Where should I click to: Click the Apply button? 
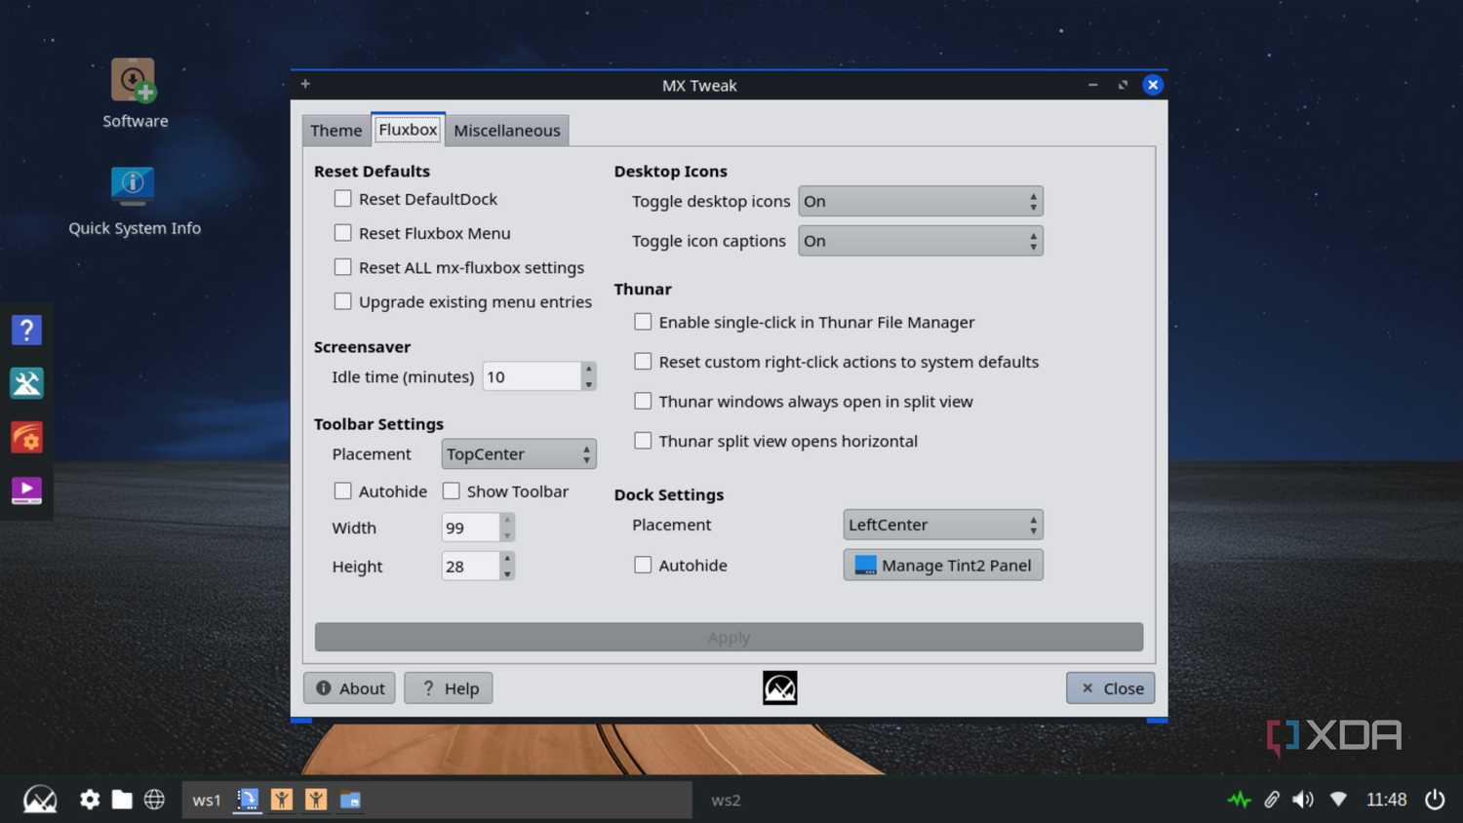(x=729, y=637)
